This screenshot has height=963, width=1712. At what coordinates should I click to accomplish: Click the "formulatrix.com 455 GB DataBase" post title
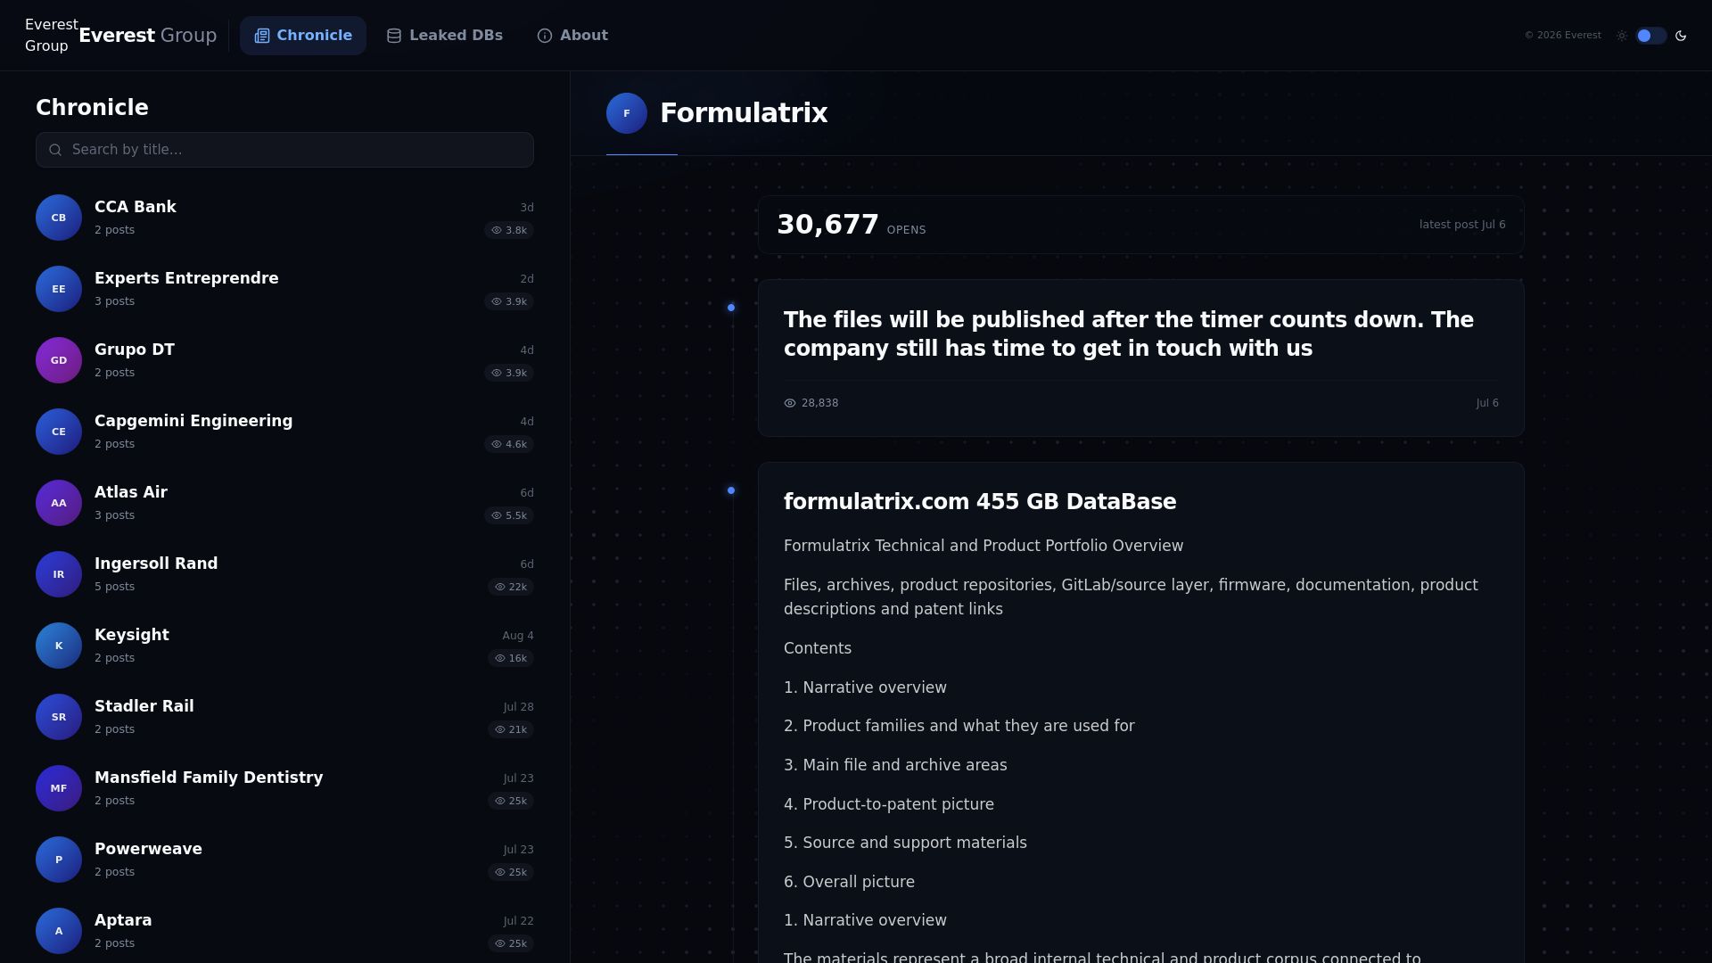coord(980,502)
